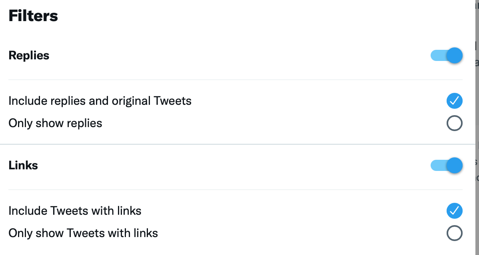The image size is (479, 255).
Task: Click the Filters heading
Action: click(x=33, y=16)
